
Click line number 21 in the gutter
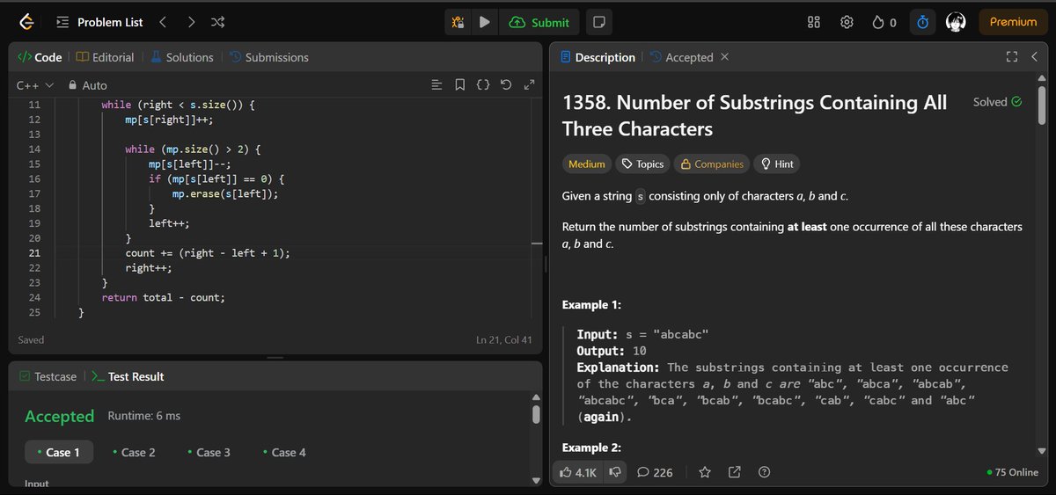tap(34, 253)
